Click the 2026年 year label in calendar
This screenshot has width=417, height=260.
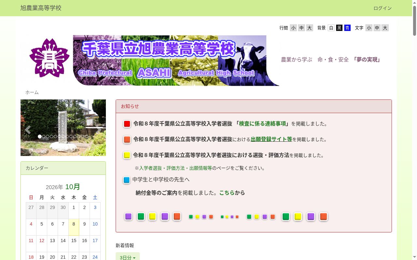(x=54, y=188)
